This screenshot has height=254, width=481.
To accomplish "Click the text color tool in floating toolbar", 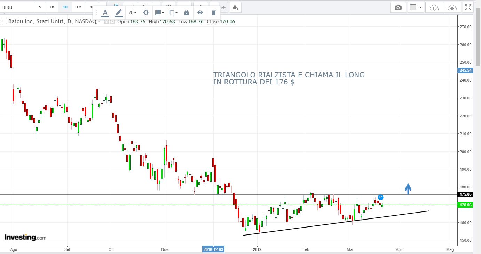I will point(105,13).
